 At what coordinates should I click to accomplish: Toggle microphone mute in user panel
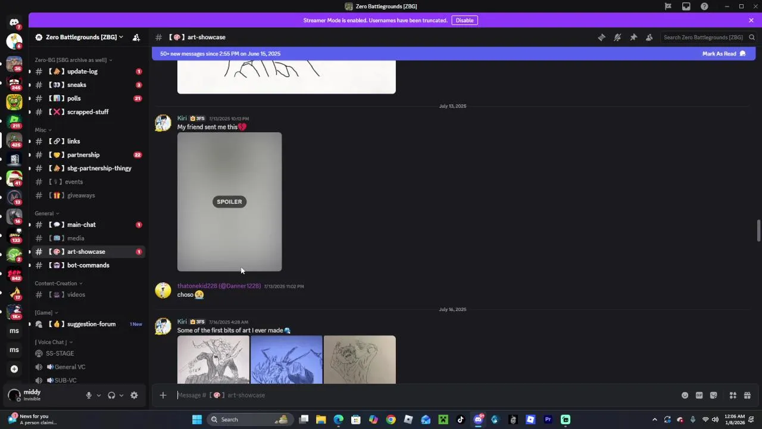[x=89, y=395]
